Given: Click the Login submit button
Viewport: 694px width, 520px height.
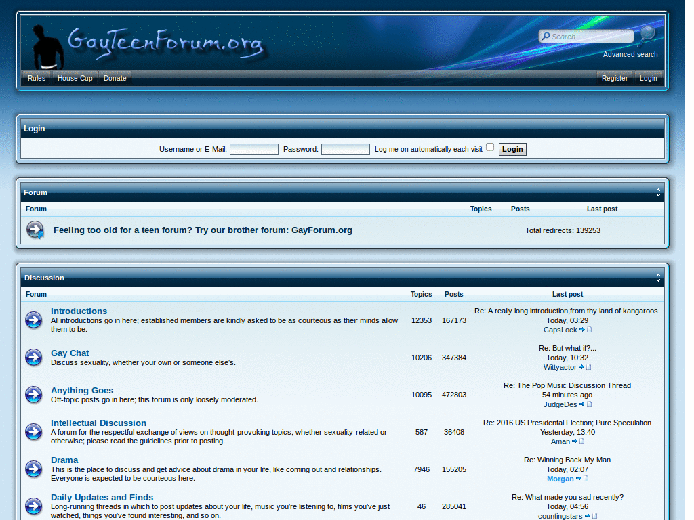Looking at the screenshot, I should tap(512, 149).
